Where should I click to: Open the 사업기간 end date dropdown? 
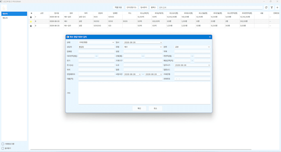tap(154, 74)
